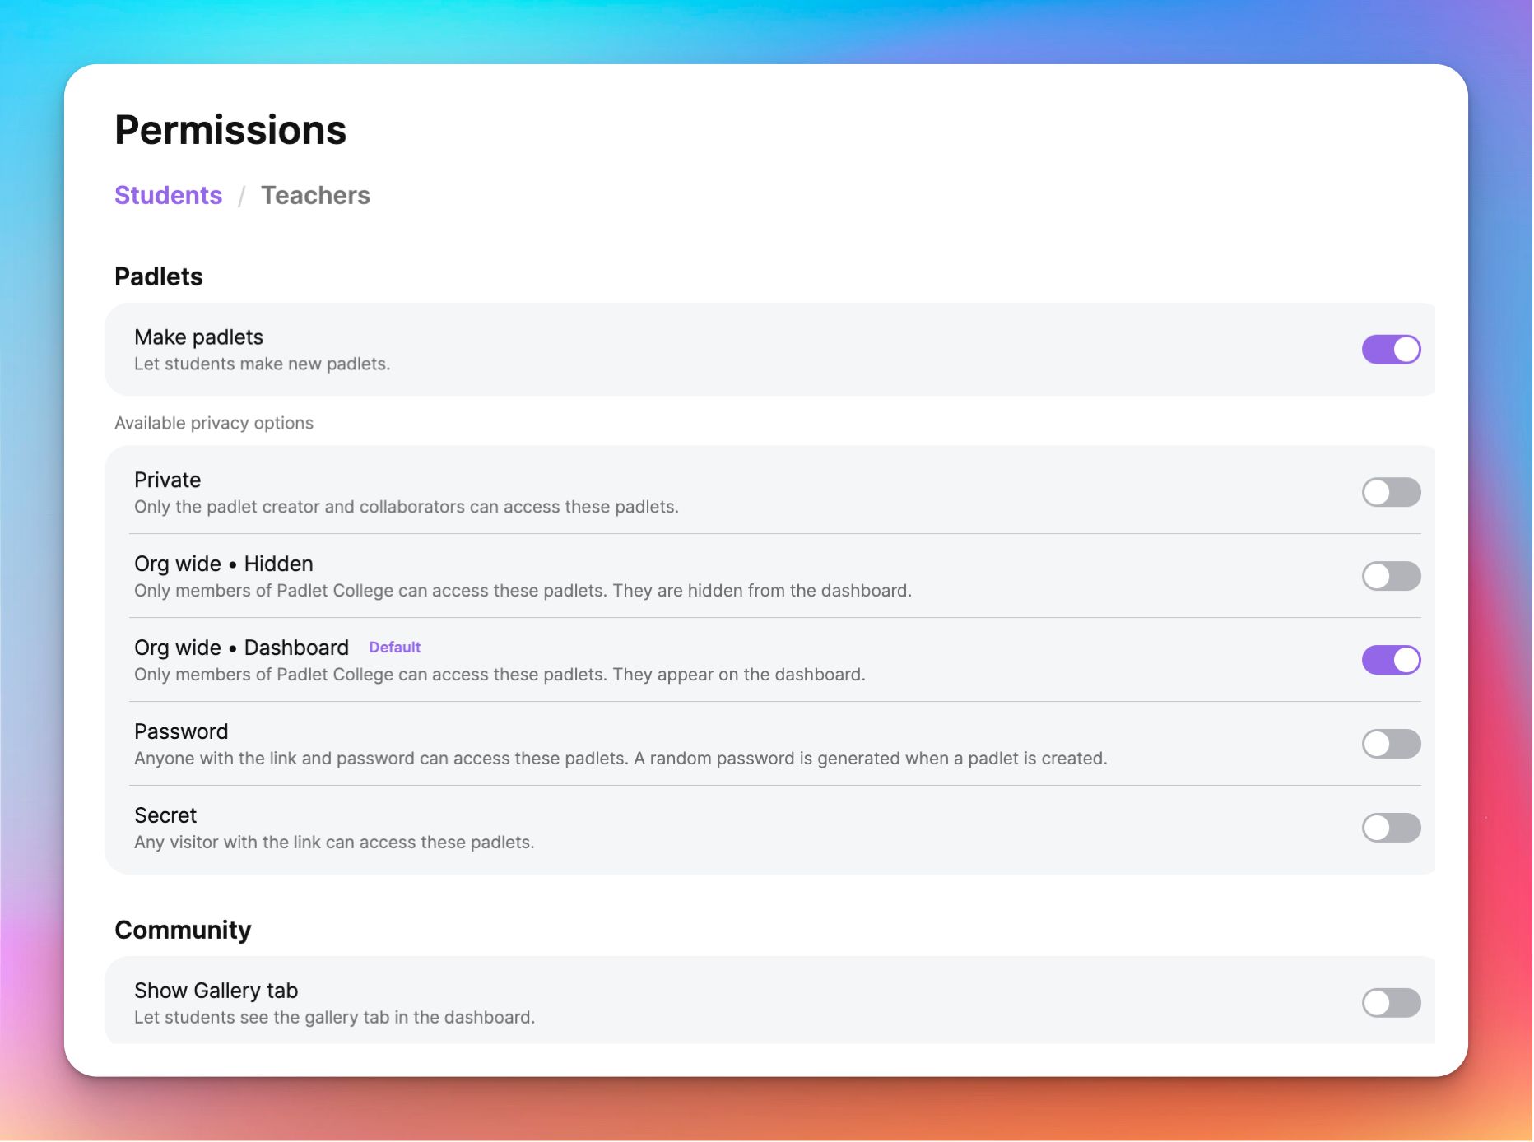Disable the Org wide Dashboard toggle

1391,659
